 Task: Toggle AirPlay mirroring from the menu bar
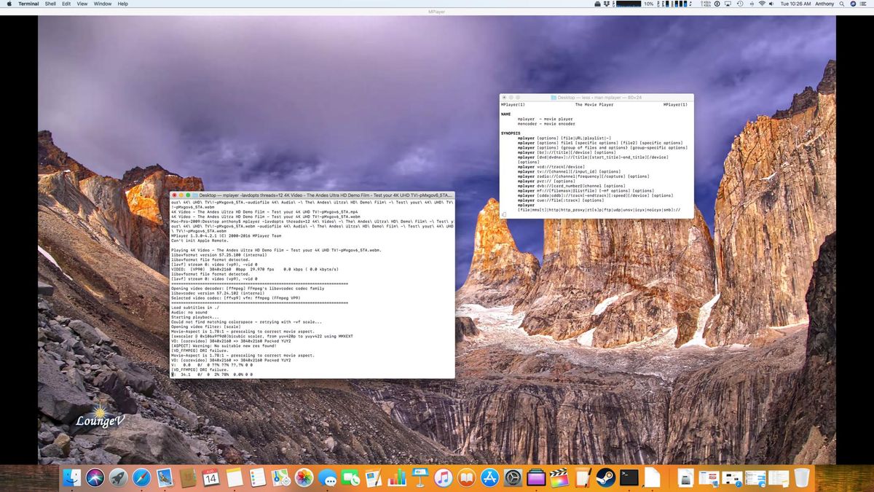click(x=728, y=4)
